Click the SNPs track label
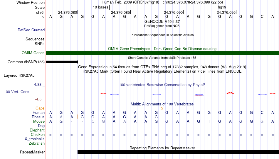The width and height of the screenshot is (279, 159). 40,44
